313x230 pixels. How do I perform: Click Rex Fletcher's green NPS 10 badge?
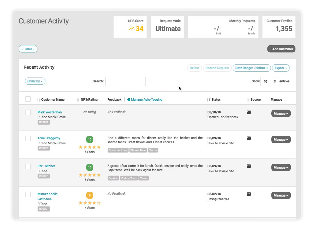click(90, 167)
